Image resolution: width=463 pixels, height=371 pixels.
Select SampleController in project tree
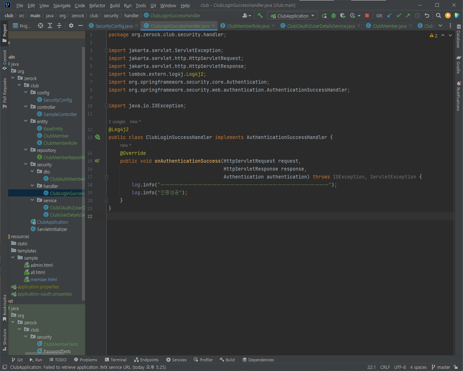click(60, 114)
